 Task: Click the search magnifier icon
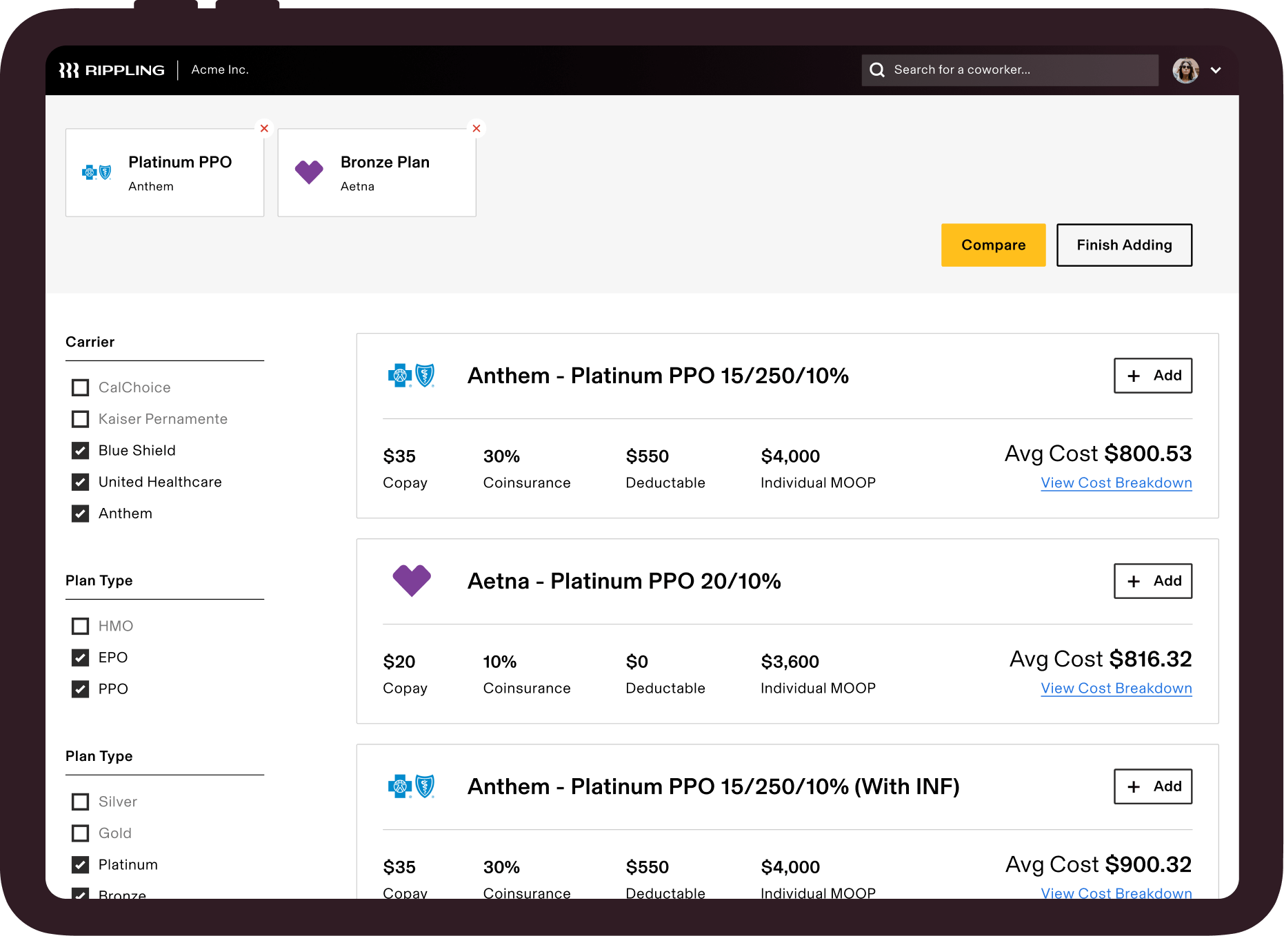pyautogui.click(x=876, y=70)
